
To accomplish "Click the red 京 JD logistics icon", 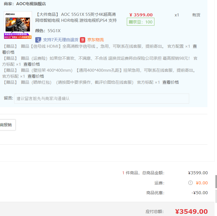I will [x=83, y=40].
